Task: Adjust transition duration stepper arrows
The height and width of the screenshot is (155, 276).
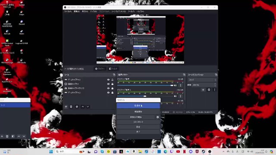Action: 215,85
